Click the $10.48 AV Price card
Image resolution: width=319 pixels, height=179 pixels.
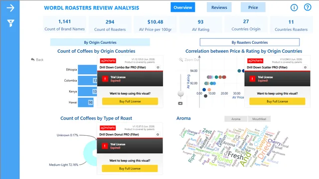coord(155,24)
